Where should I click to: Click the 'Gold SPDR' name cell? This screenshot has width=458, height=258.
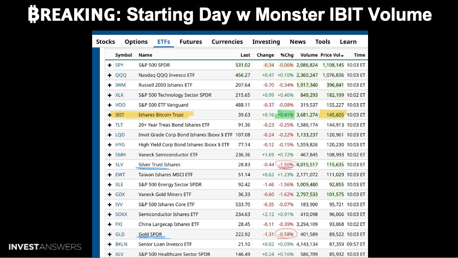pyautogui.click(x=150, y=234)
